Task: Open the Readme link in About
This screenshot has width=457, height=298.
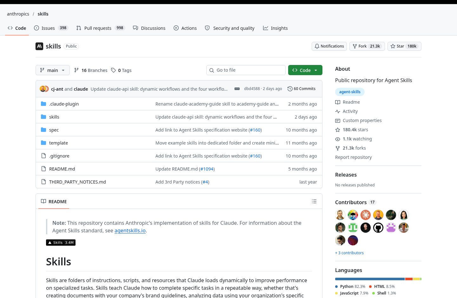Action: click(x=348, y=102)
